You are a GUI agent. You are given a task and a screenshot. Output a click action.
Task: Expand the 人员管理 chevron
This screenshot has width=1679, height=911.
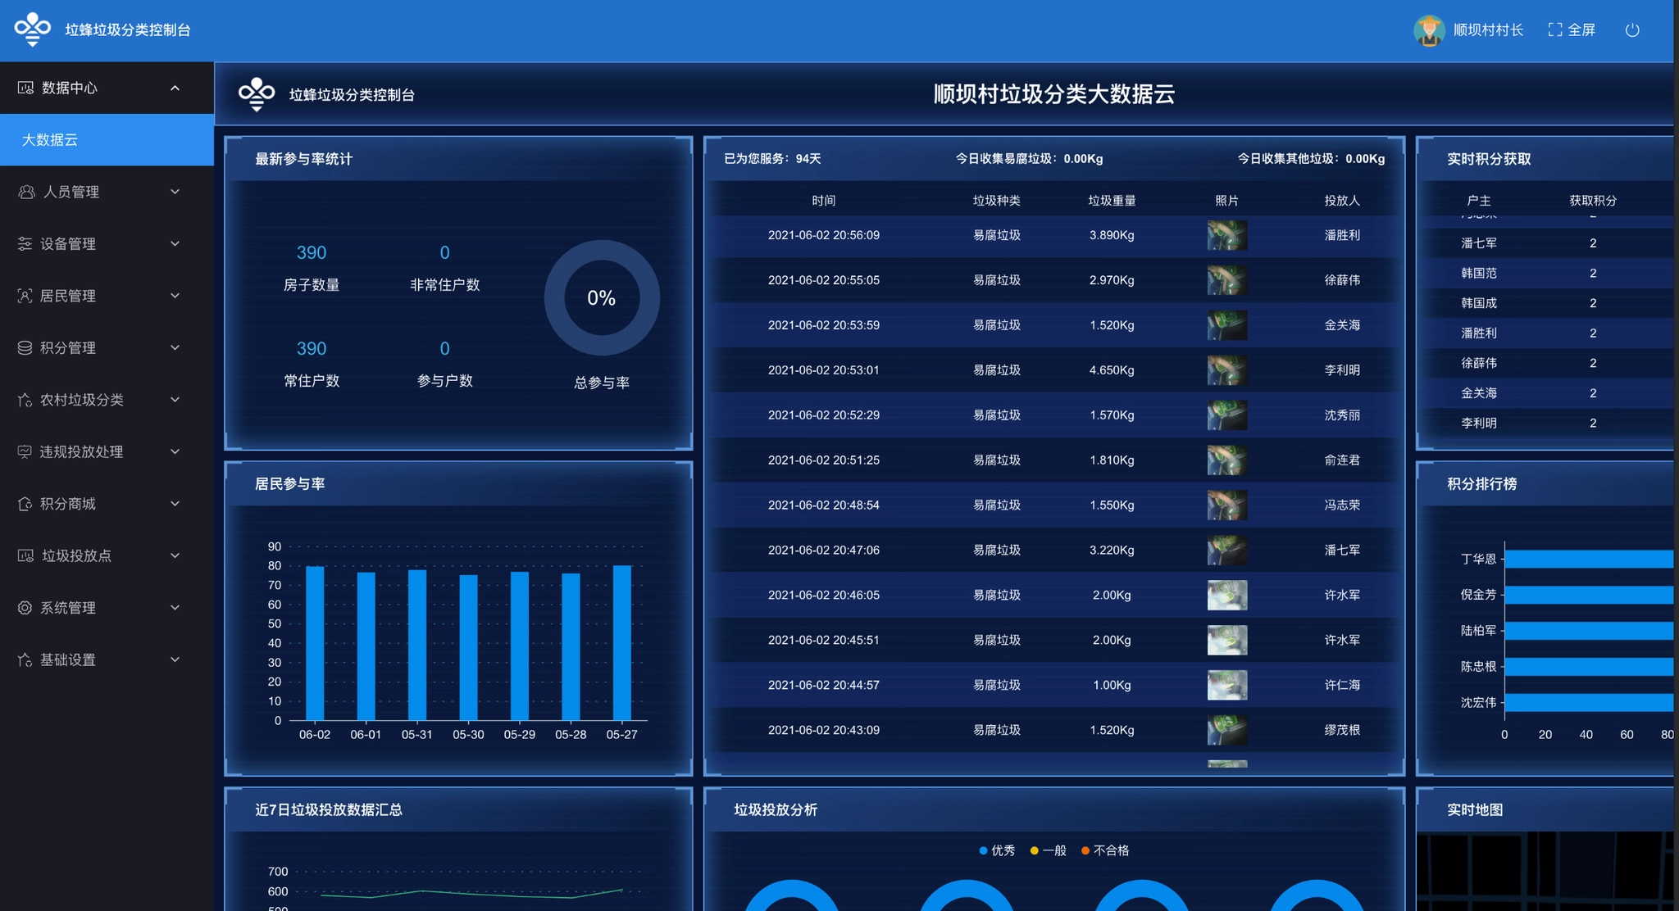click(175, 192)
